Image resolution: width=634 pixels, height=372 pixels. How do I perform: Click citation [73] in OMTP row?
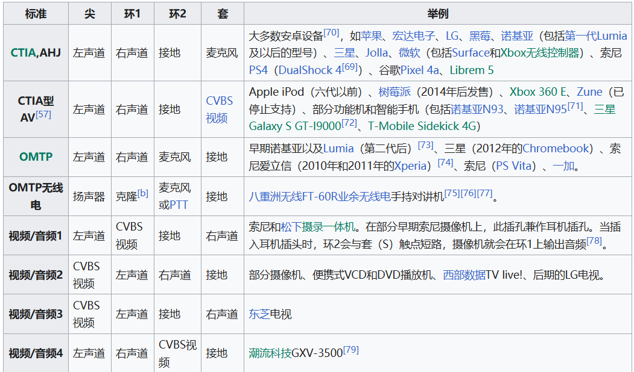425,145
